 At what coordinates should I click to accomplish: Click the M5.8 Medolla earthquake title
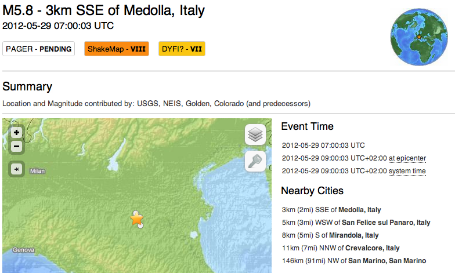[x=104, y=10]
